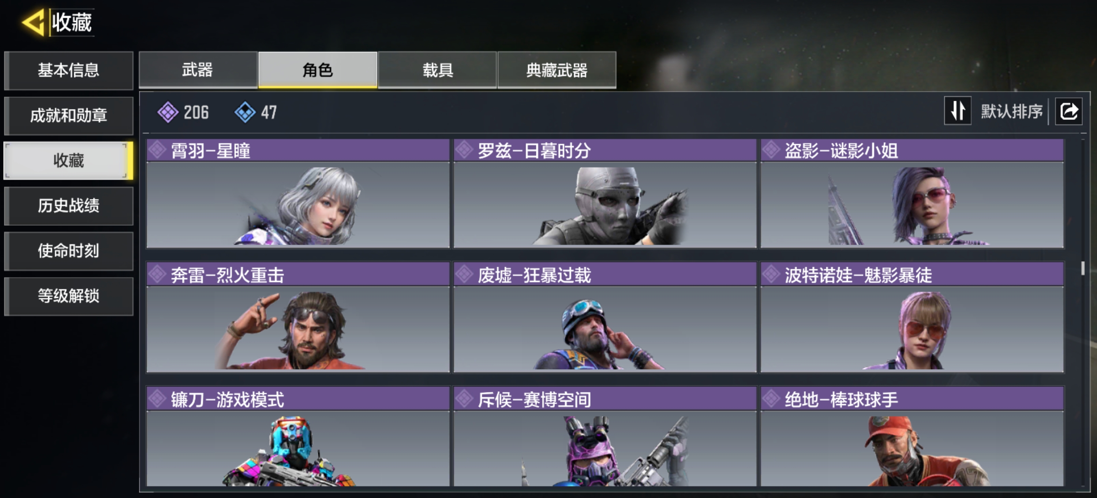The height and width of the screenshot is (498, 1097).
Task: Open 等级解锁 section
Action: tap(69, 295)
